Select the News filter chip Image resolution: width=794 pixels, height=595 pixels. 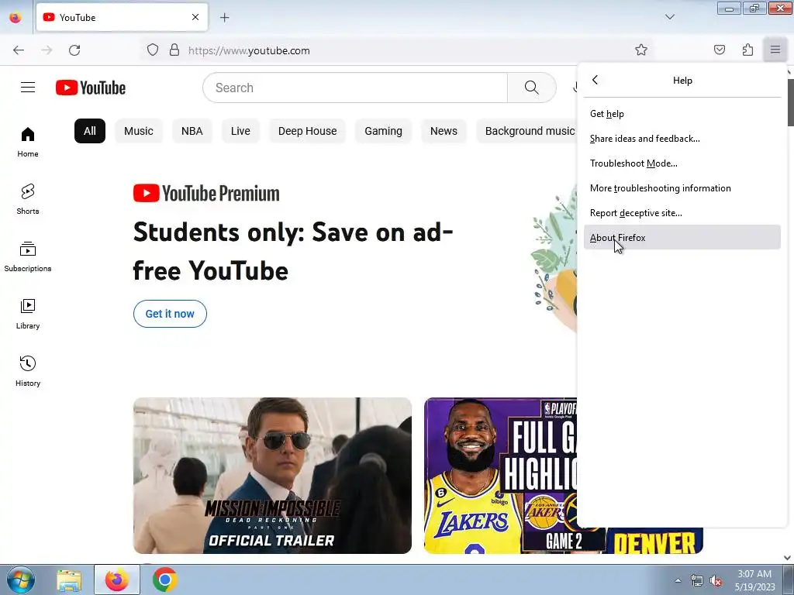click(x=444, y=131)
